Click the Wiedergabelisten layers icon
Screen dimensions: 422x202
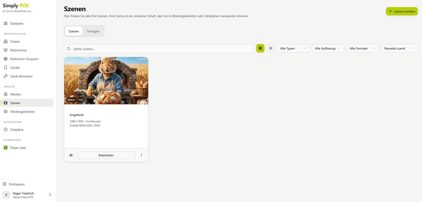click(6, 112)
